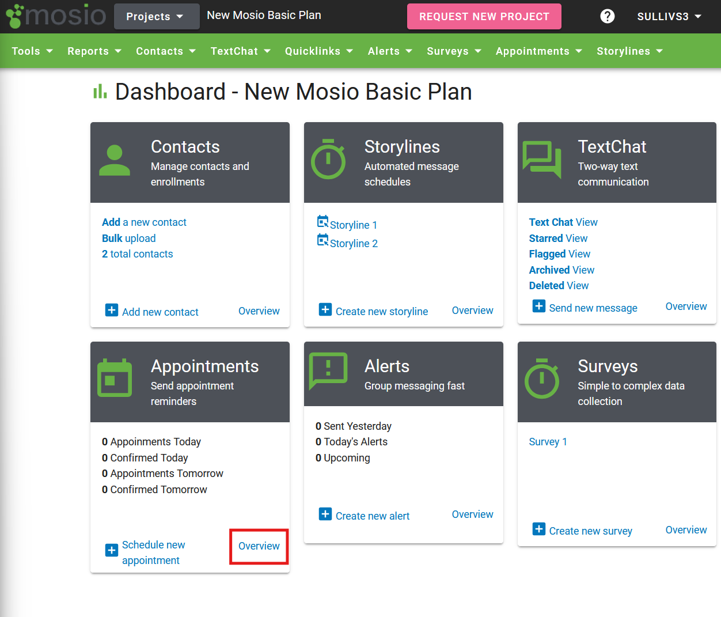721x617 pixels.
Task: Click the '0 Today's Alerts' count
Action: (x=352, y=442)
